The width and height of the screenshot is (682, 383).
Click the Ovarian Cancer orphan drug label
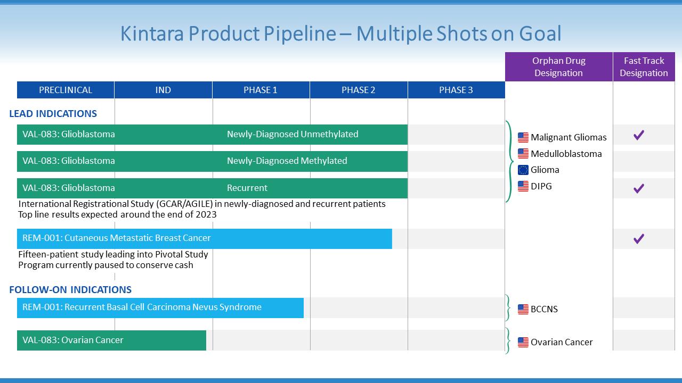point(562,342)
